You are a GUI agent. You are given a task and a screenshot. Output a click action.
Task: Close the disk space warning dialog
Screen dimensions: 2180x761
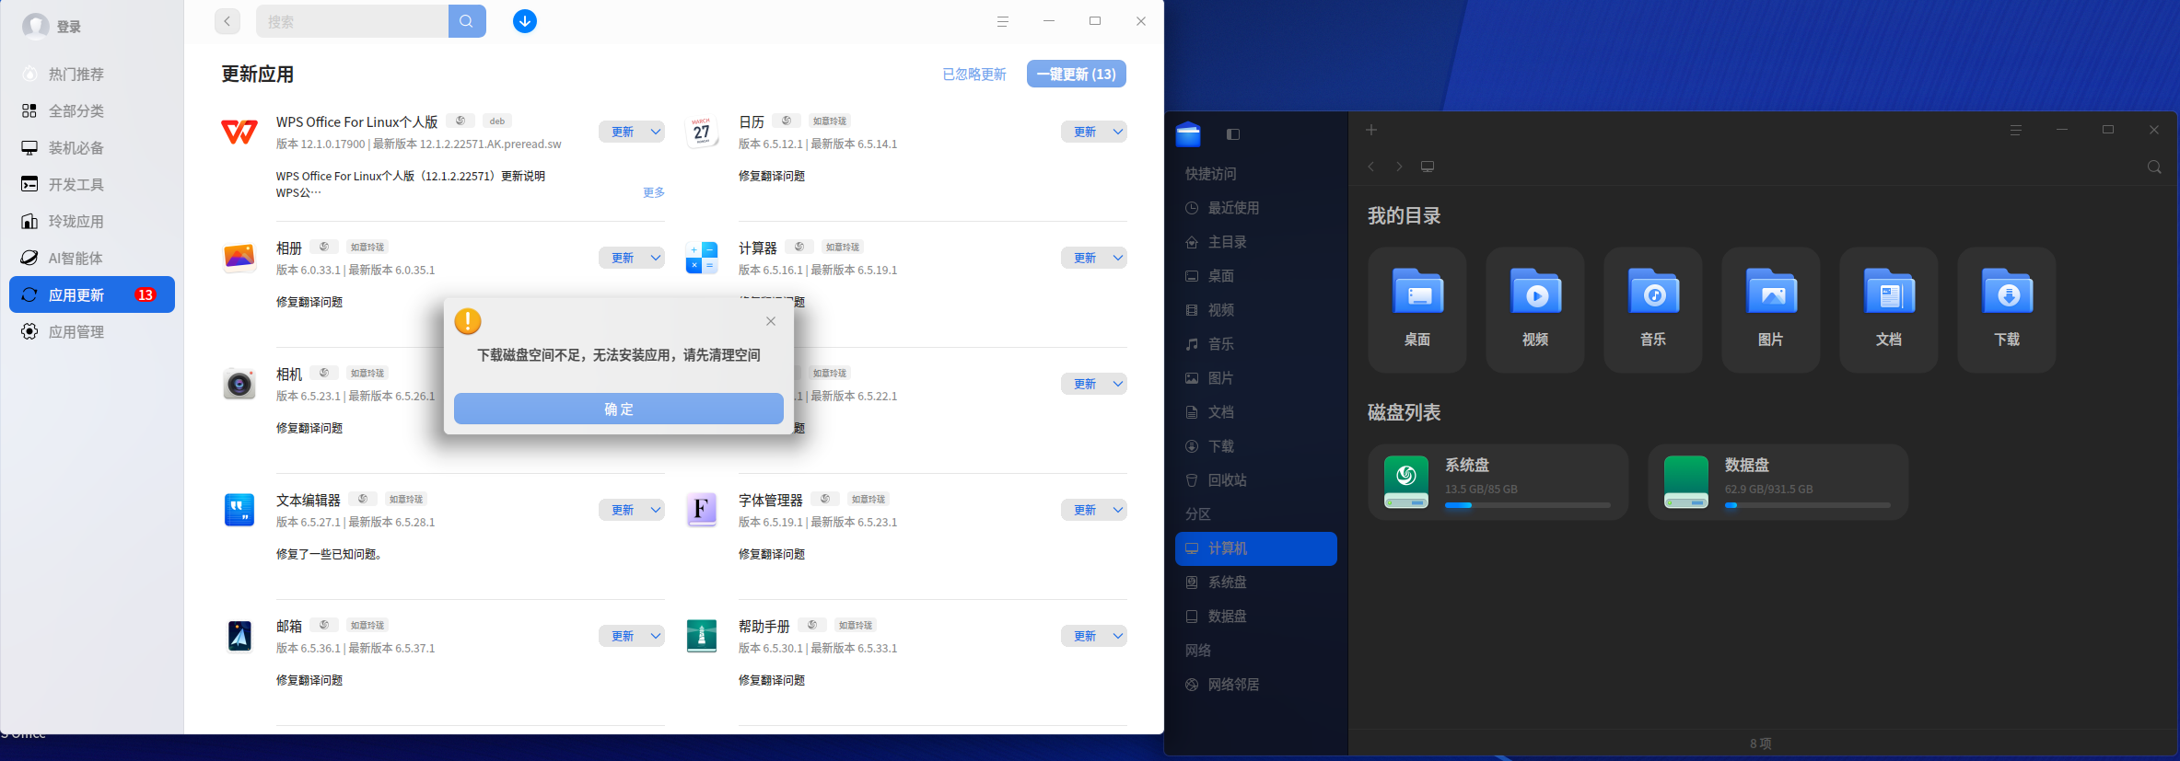pos(771,321)
